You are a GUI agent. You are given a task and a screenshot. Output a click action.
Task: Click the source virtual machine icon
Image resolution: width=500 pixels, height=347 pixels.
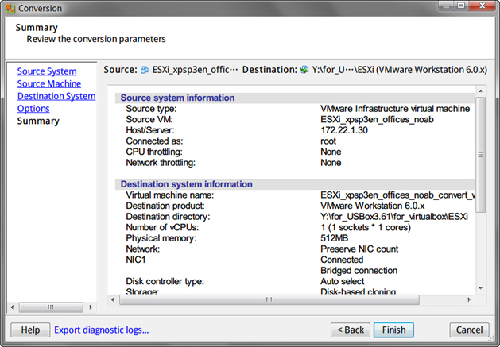pyautogui.click(x=145, y=71)
